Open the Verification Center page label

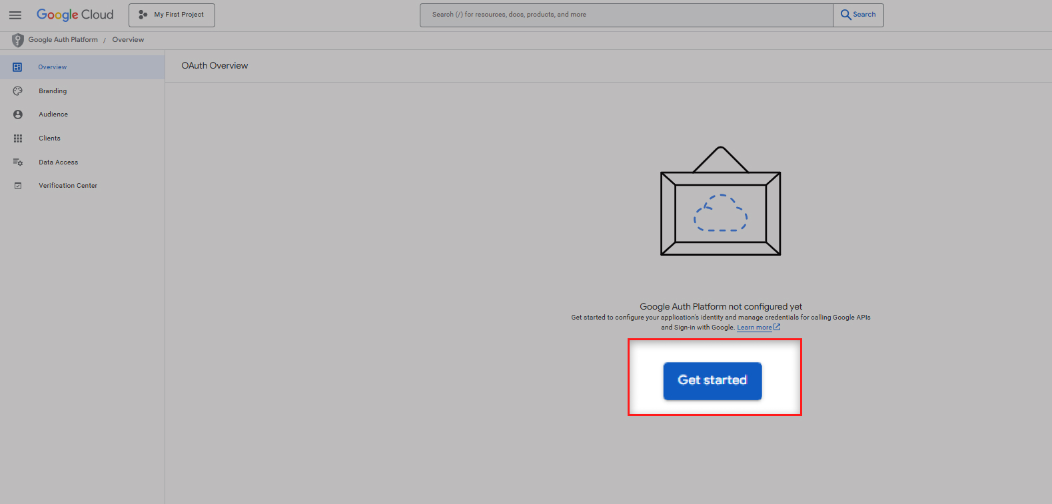tap(68, 186)
